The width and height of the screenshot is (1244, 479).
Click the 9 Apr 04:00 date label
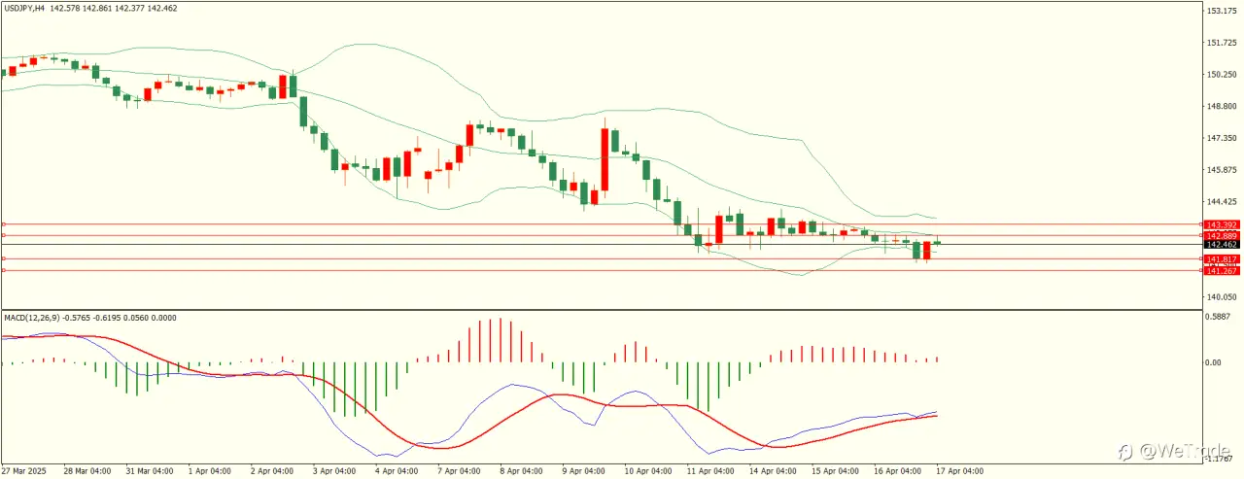pyautogui.click(x=584, y=471)
